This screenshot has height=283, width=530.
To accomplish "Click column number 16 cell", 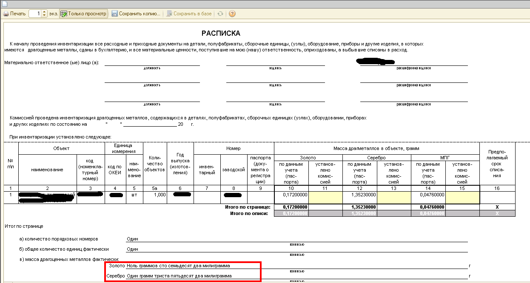I will click(x=497, y=188).
